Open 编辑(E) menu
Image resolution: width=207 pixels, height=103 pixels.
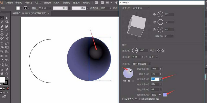click(x=19, y=3)
